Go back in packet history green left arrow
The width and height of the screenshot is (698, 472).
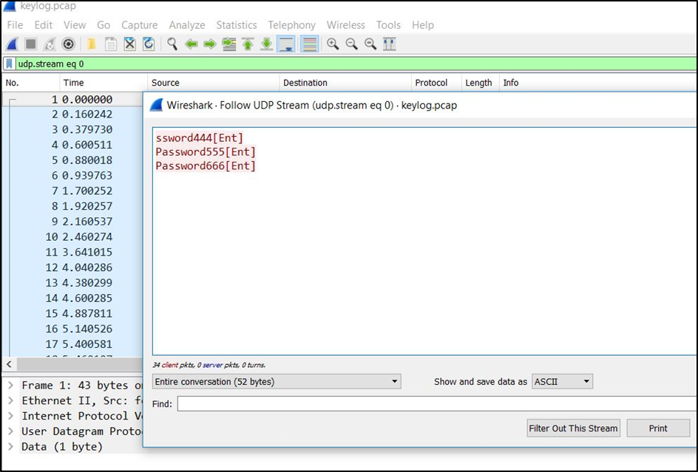point(192,44)
